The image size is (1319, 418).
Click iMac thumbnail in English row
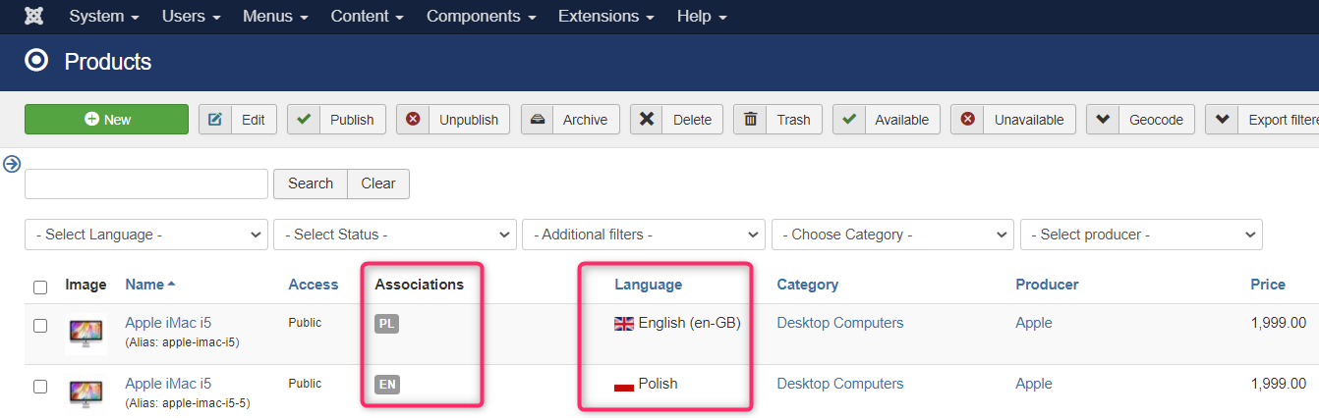tap(86, 334)
